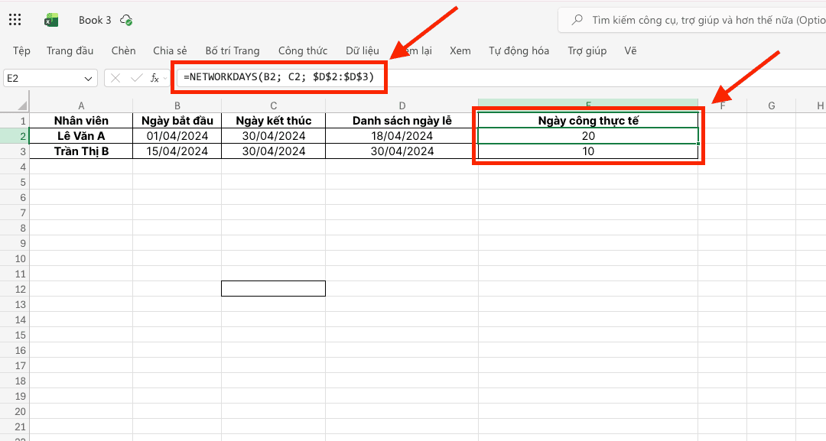
Task: Open Insert Function with the fx icon
Action: [x=154, y=78]
